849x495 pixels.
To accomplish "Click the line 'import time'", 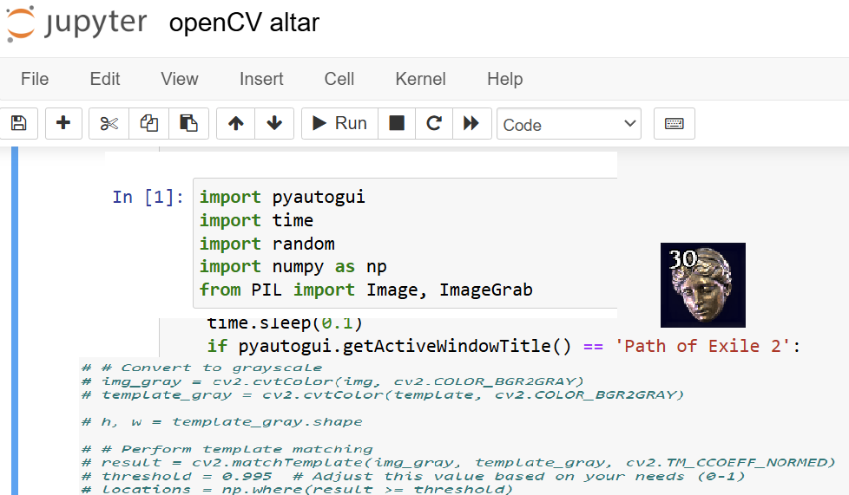I will pyautogui.click(x=256, y=220).
